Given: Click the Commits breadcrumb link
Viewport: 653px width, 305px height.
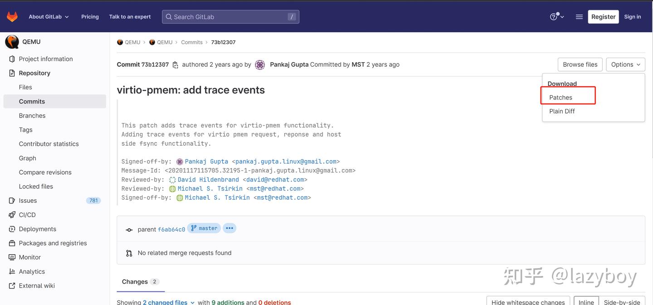Looking at the screenshot, I should tap(192, 42).
